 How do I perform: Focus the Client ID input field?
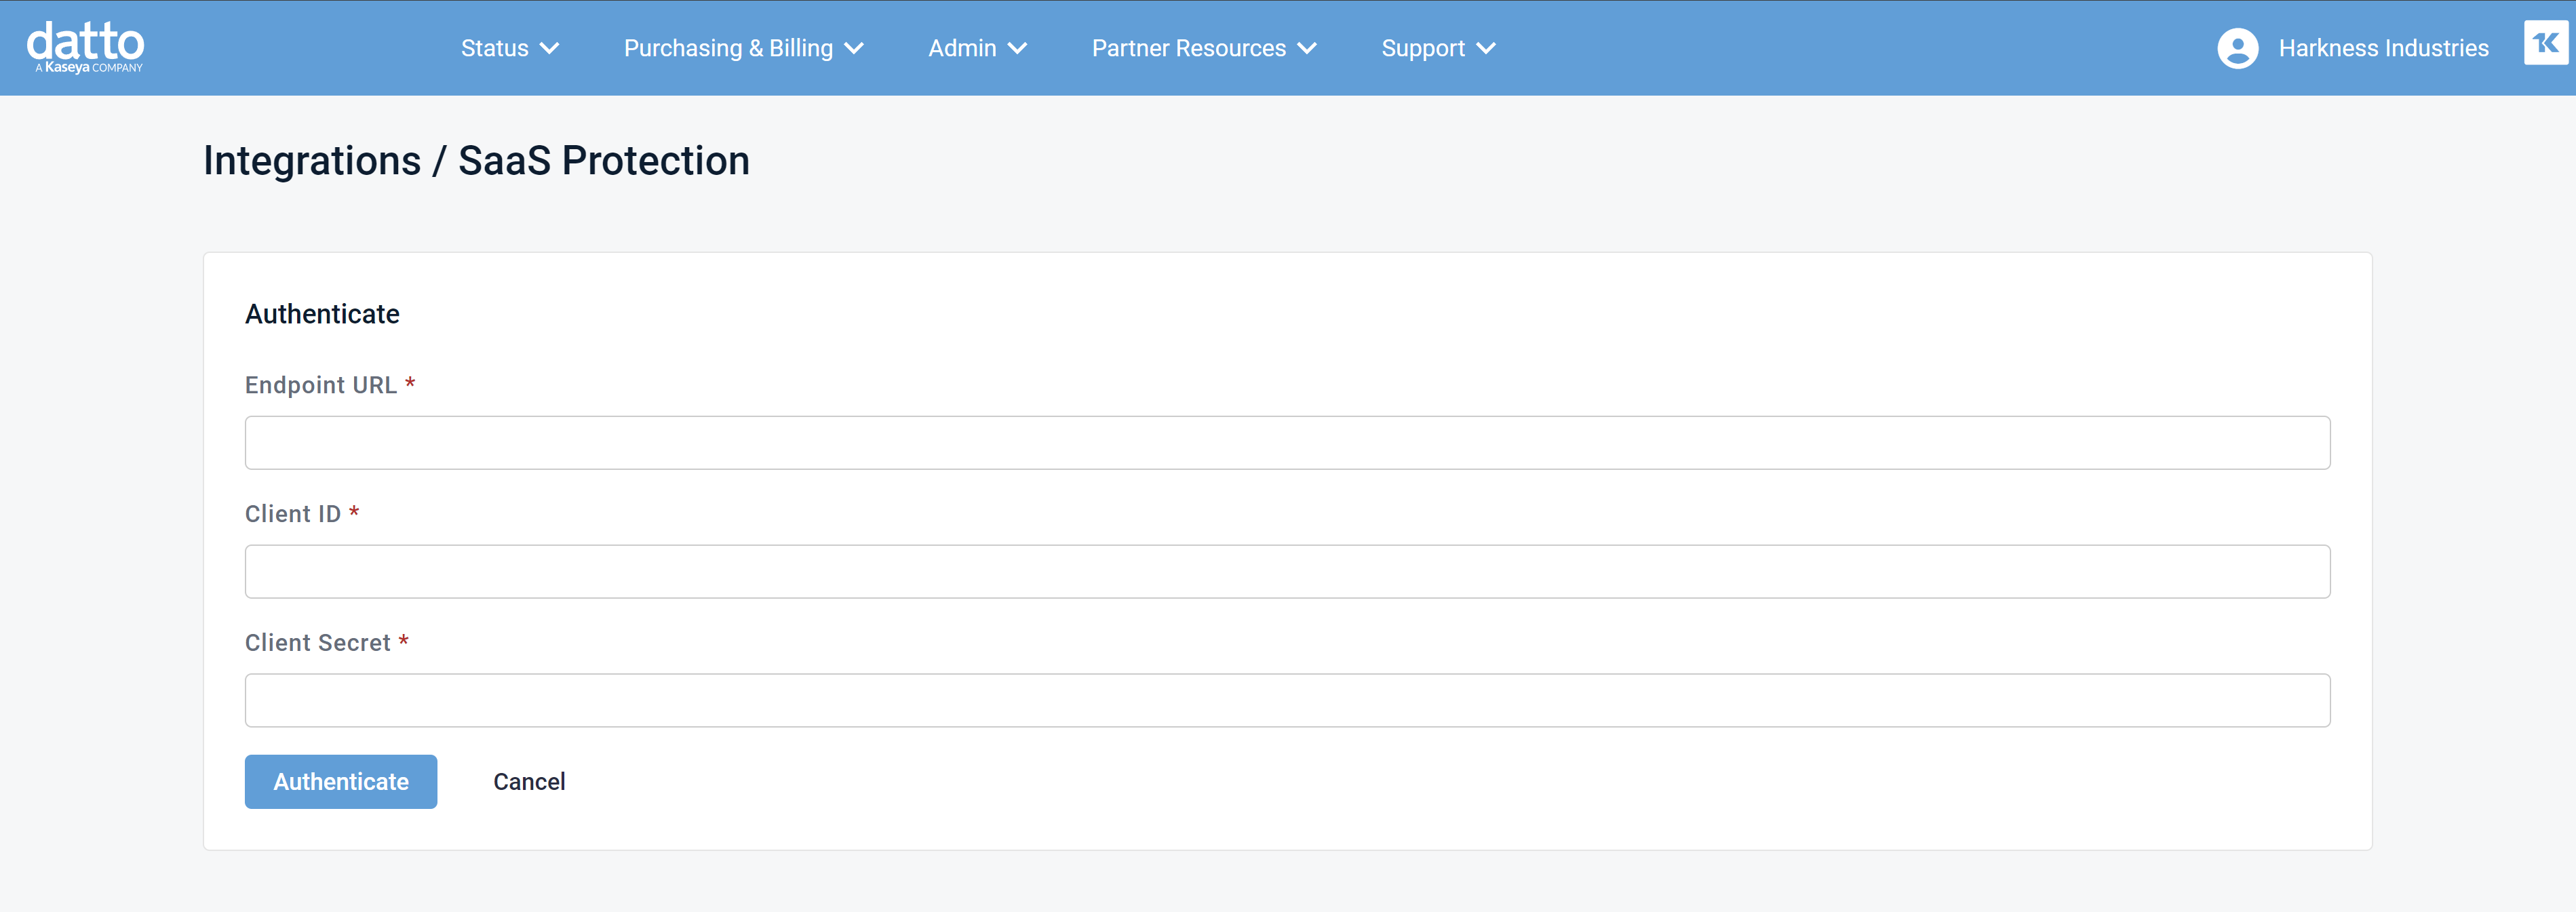click(x=1287, y=572)
